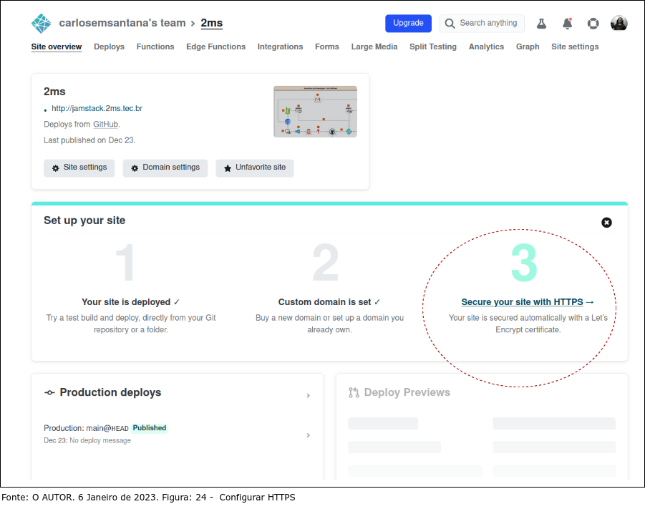
Task: Click the GitHub repository link
Action: 106,125
